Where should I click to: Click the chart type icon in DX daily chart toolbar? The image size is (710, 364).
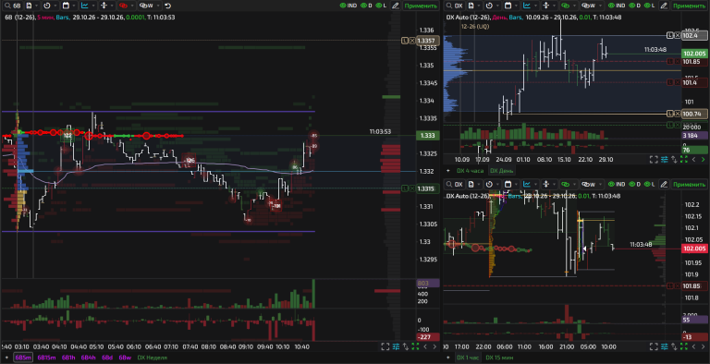(x=527, y=6)
